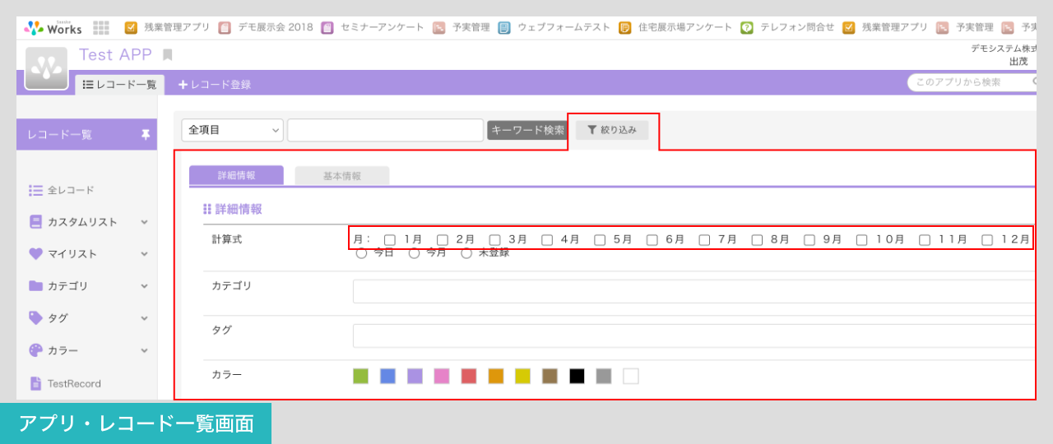Screen dimensions: 1053x444
Task: Click the カスタムリスト list icon
Action: (35, 222)
